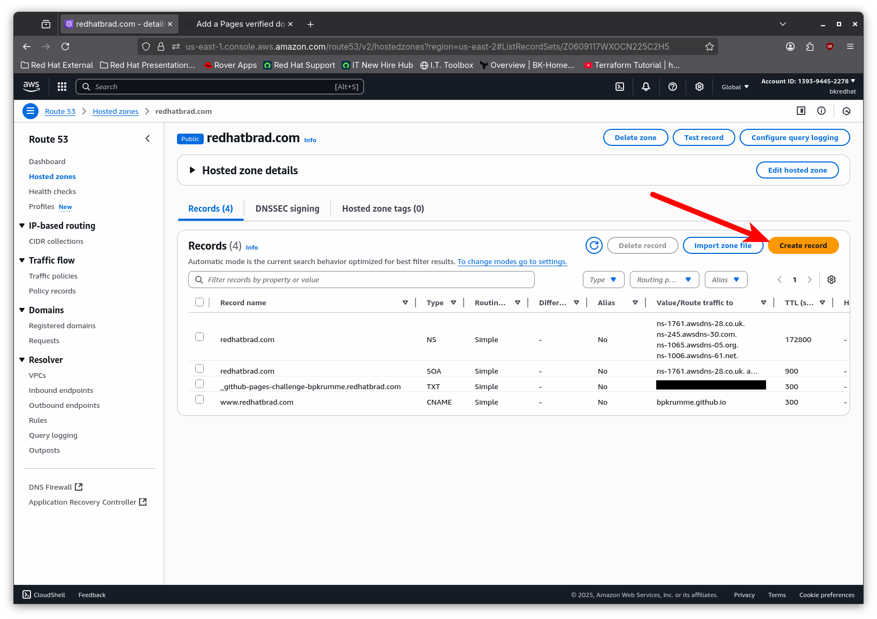Open the help question mark menu
This screenshot has width=877, height=619.
point(673,87)
